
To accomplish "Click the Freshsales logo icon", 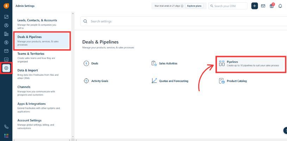I will 6,6.
